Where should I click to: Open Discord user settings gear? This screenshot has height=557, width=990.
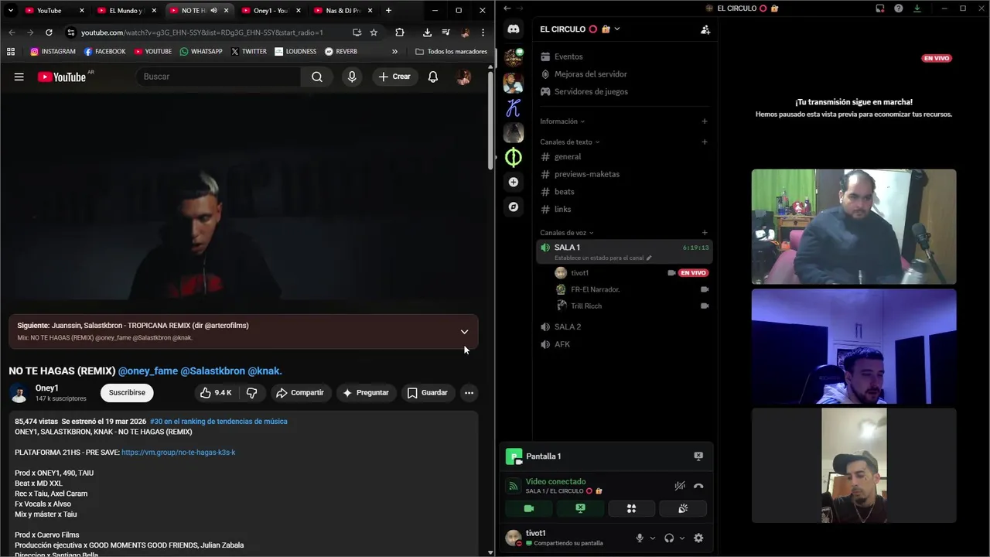coord(698,538)
